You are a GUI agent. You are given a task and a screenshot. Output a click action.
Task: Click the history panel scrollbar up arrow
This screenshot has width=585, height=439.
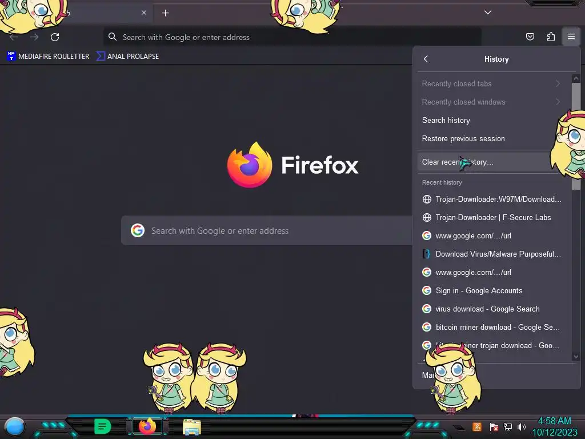(x=576, y=78)
